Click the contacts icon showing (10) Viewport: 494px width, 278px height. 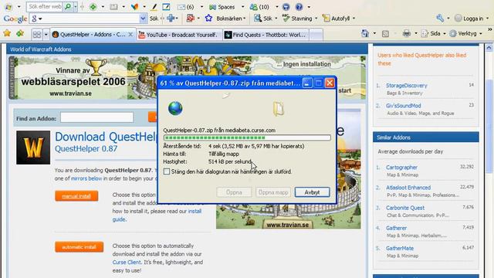pos(254,7)
